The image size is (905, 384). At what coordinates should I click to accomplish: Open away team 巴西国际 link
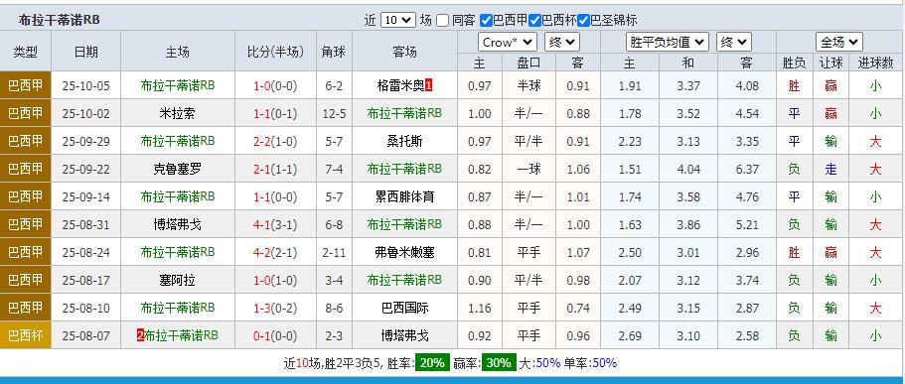click(404, 308)
